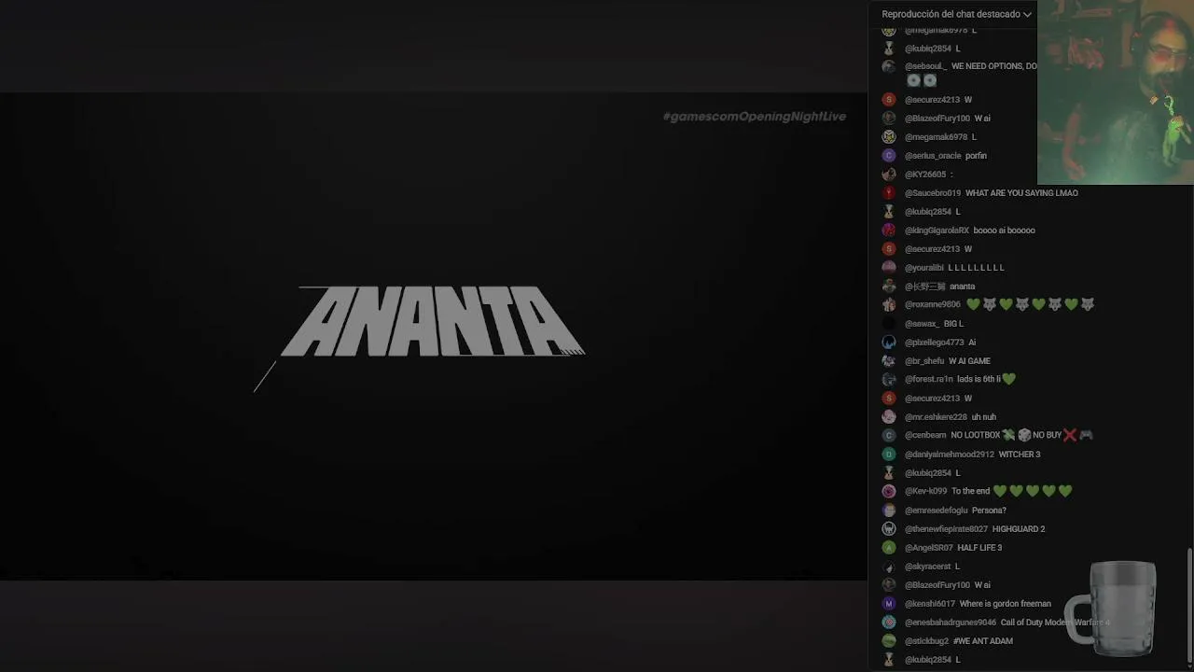Select the 'W AI GAME' chat message
This screenshot has height=672, width=1194.
click(x=969, y=361)
